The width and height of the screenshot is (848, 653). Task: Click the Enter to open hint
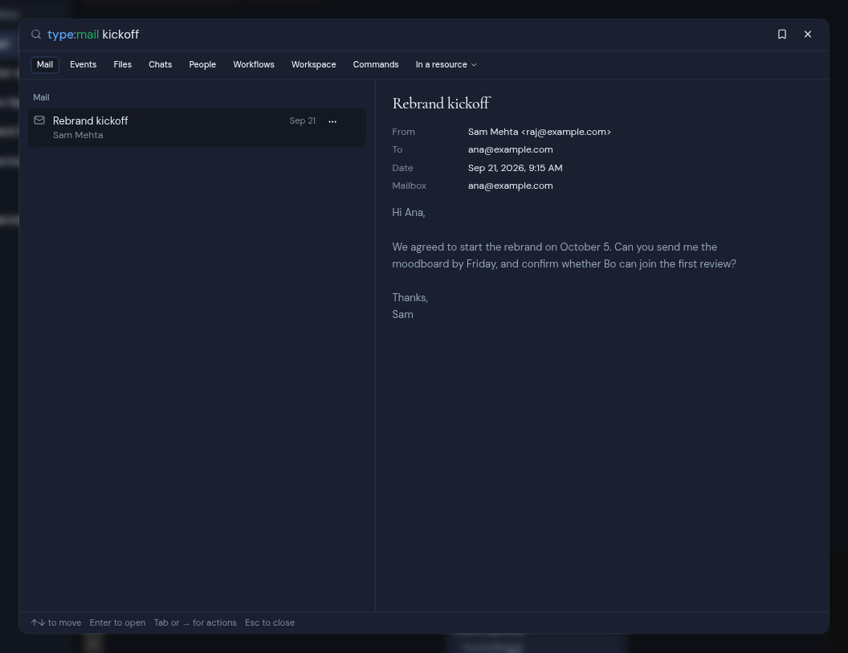[x=117, y=622]
